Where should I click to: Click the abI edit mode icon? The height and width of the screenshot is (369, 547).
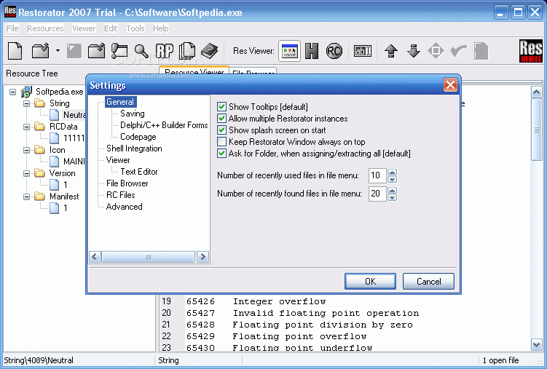point(363,51)
